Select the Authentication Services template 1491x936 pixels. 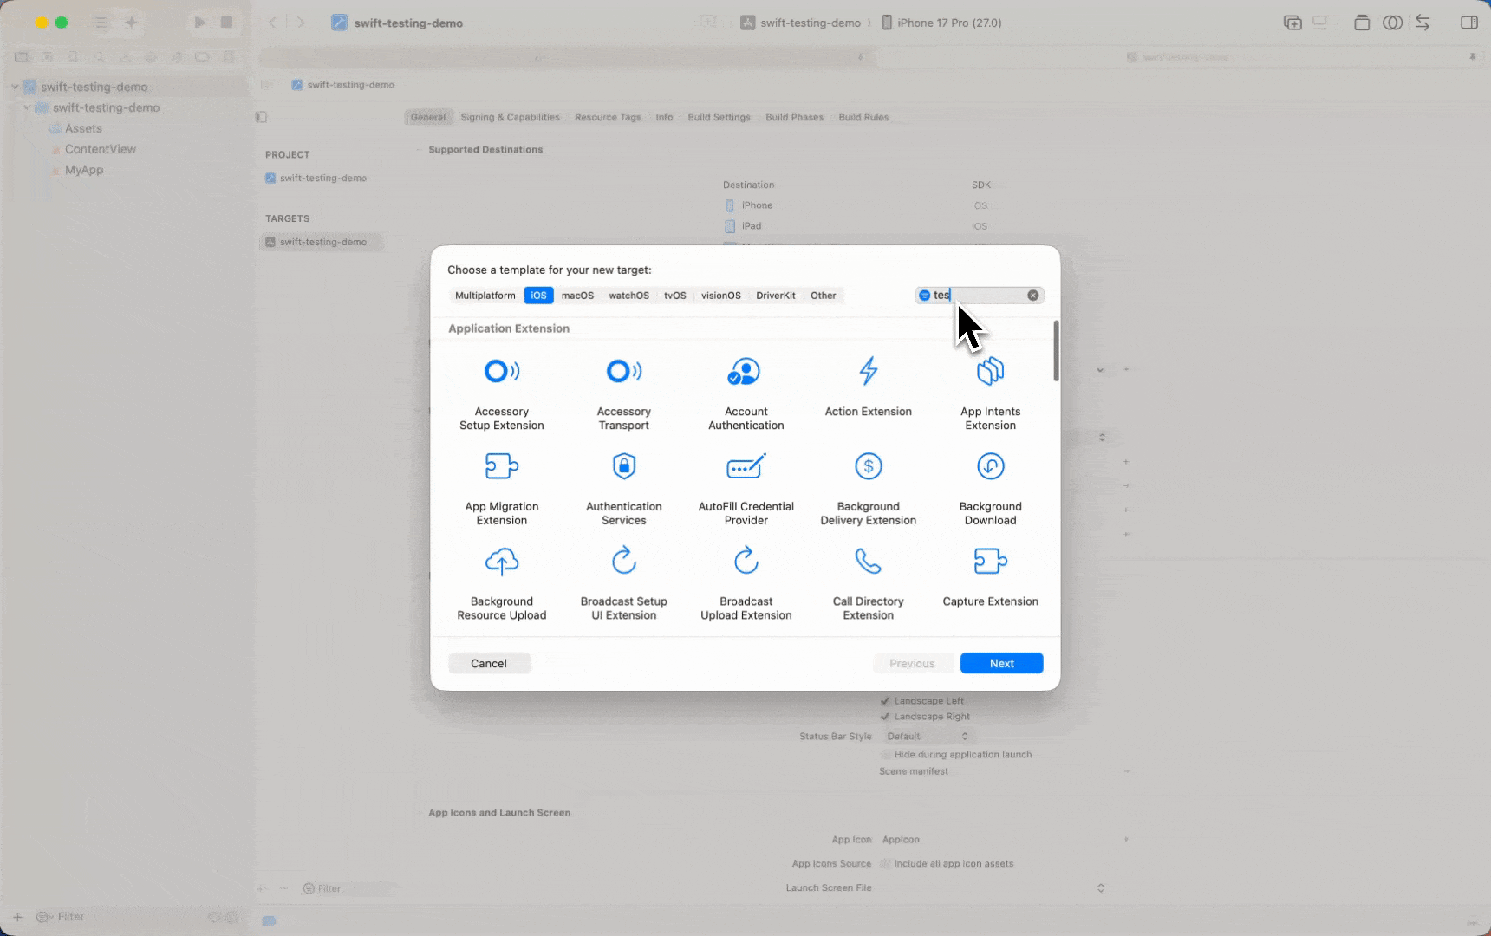click(623, 488)
